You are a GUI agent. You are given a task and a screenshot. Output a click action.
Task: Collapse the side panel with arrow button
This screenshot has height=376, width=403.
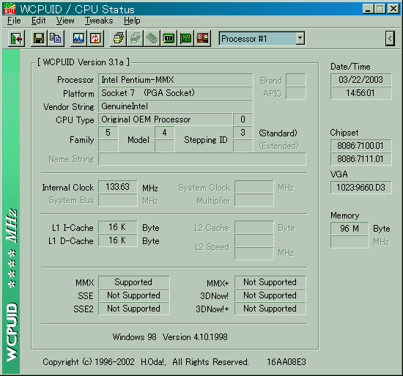[x=390, y=39]
